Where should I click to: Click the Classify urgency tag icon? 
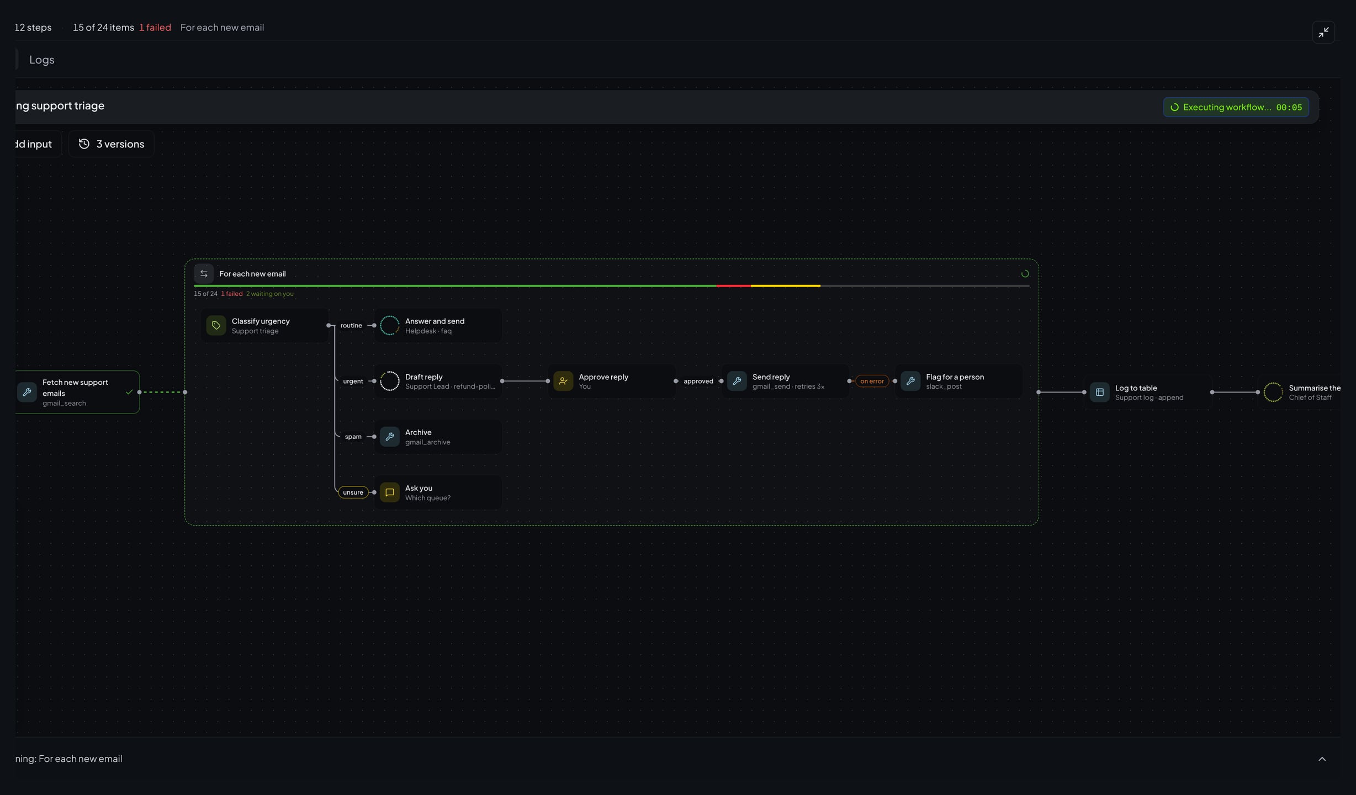pyautogui.click(x=216, y=326)
